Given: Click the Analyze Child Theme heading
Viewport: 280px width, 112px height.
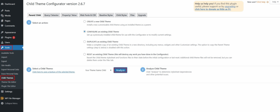Looking at the screenshot, I should coord(156,69).
